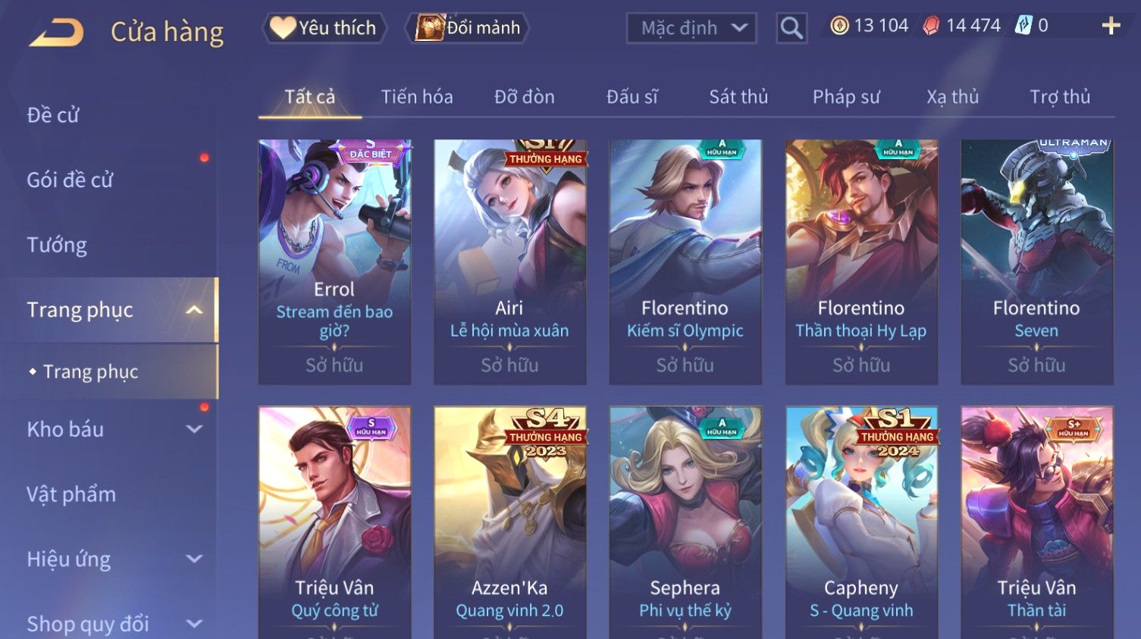The image size is (1141, 639).
Task: Switch to the Sát thủ tab
Action: pos(738,97)
